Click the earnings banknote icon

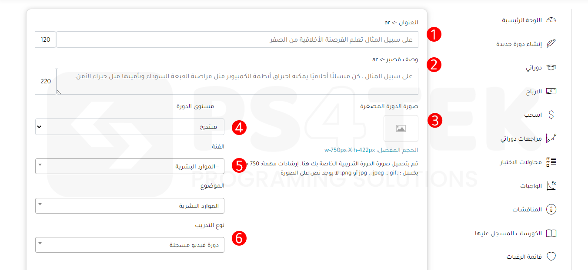[551, 91]
